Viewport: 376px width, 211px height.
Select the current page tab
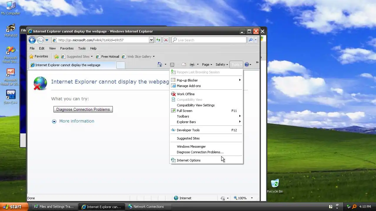click(x=72, y=65)
